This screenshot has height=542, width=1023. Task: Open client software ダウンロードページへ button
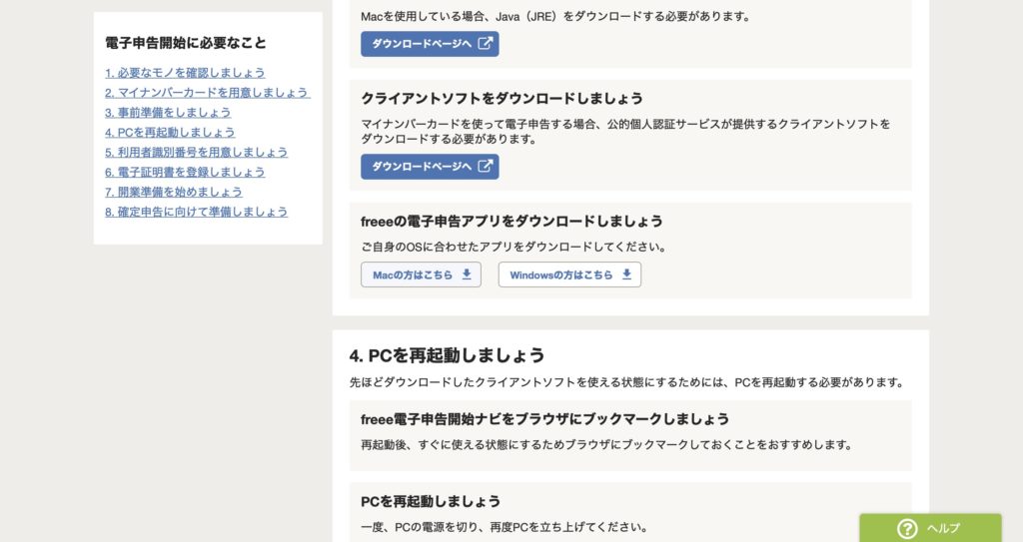point(430,167)
